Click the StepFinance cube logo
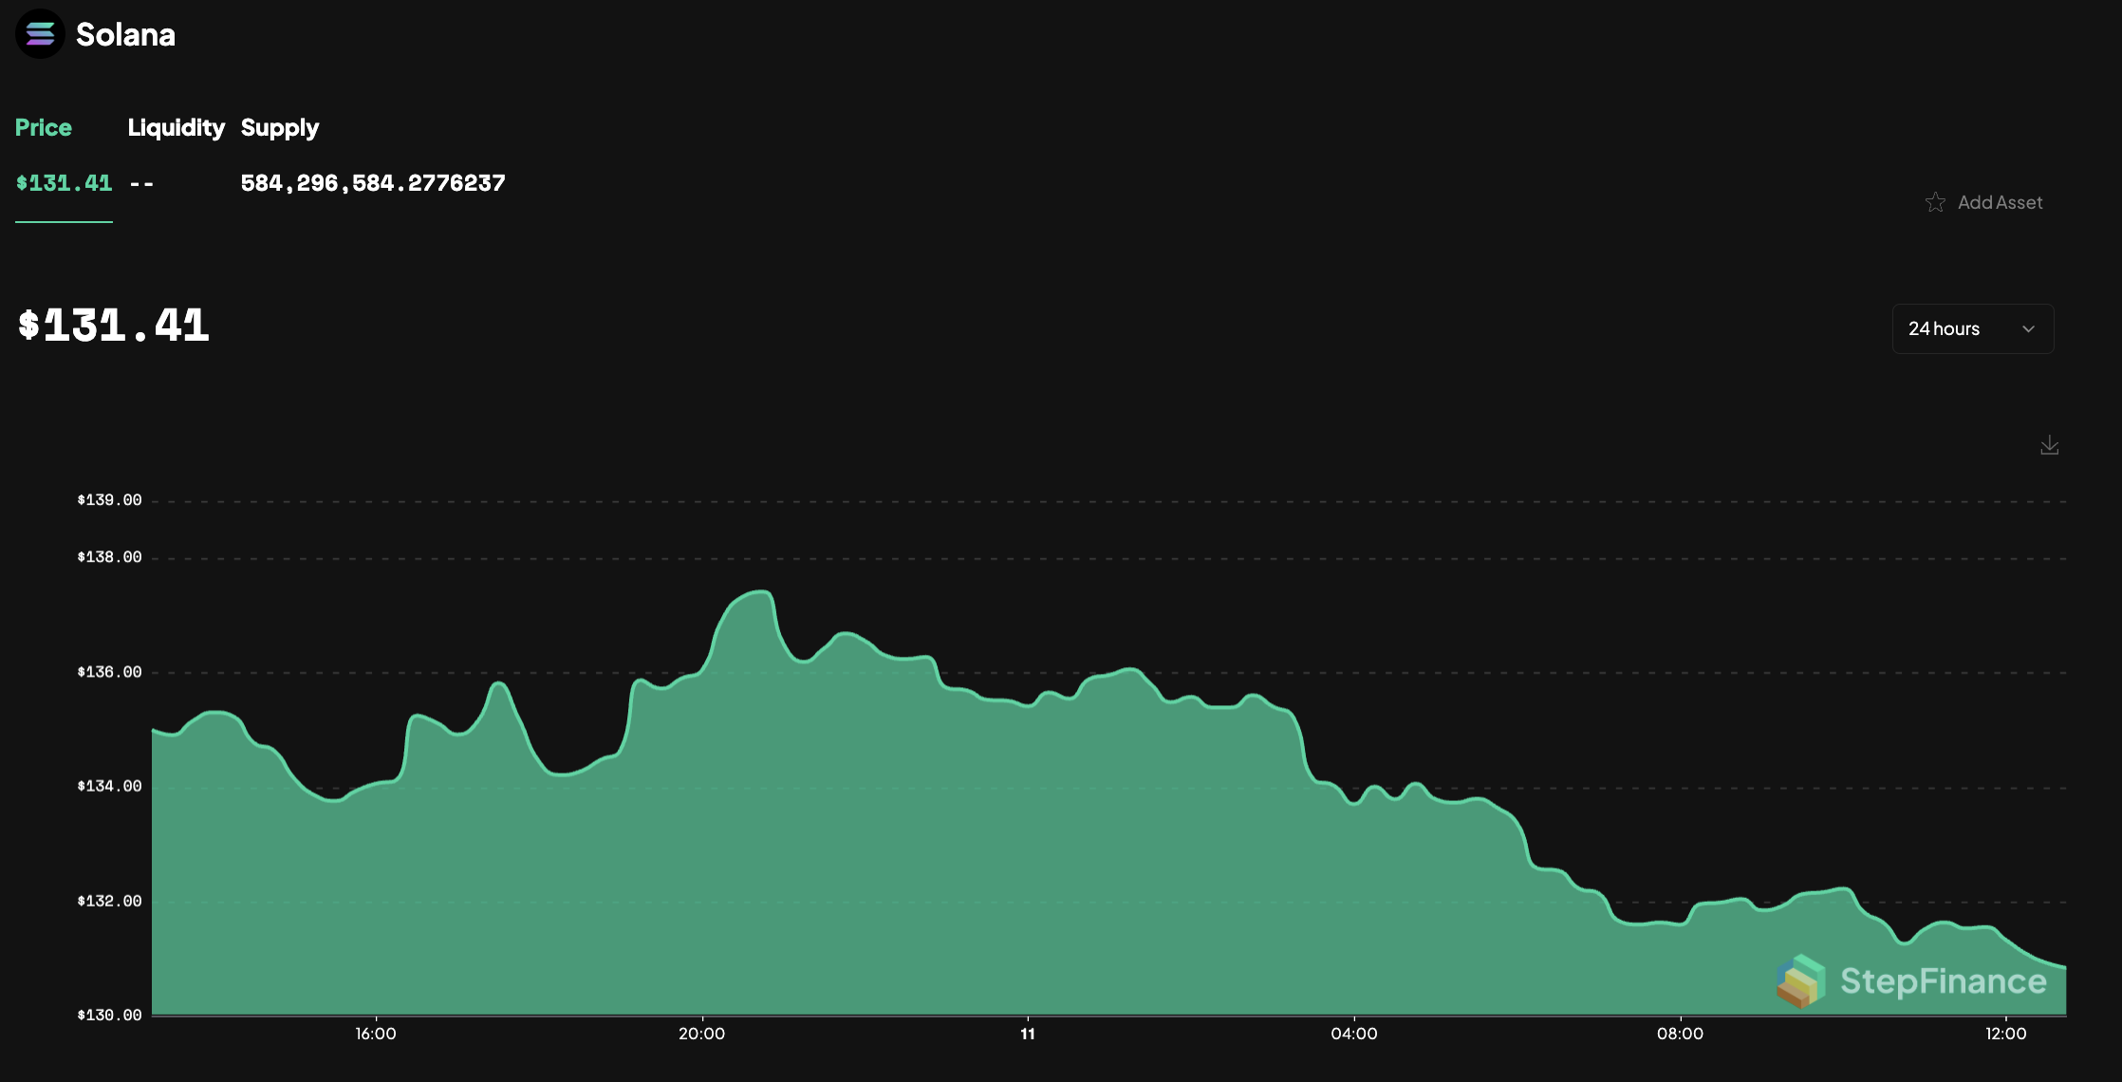 pyautogui.click(x=1801, y=980)
